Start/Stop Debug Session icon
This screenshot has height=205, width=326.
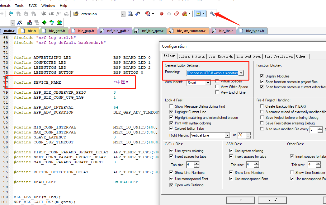(x=148, y=14)
